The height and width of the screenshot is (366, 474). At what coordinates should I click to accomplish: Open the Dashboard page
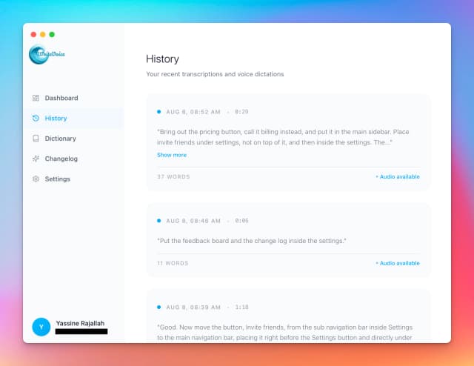(61, 98)
